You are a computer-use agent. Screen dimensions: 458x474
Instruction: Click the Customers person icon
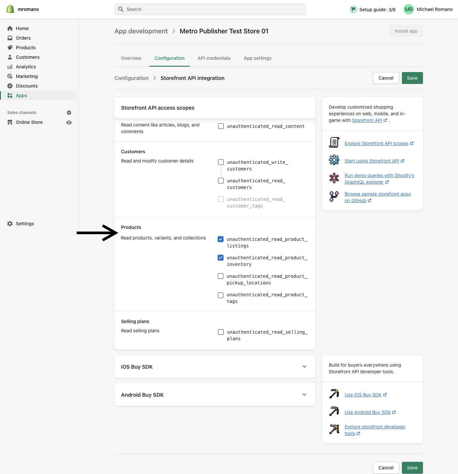point(10,57)
